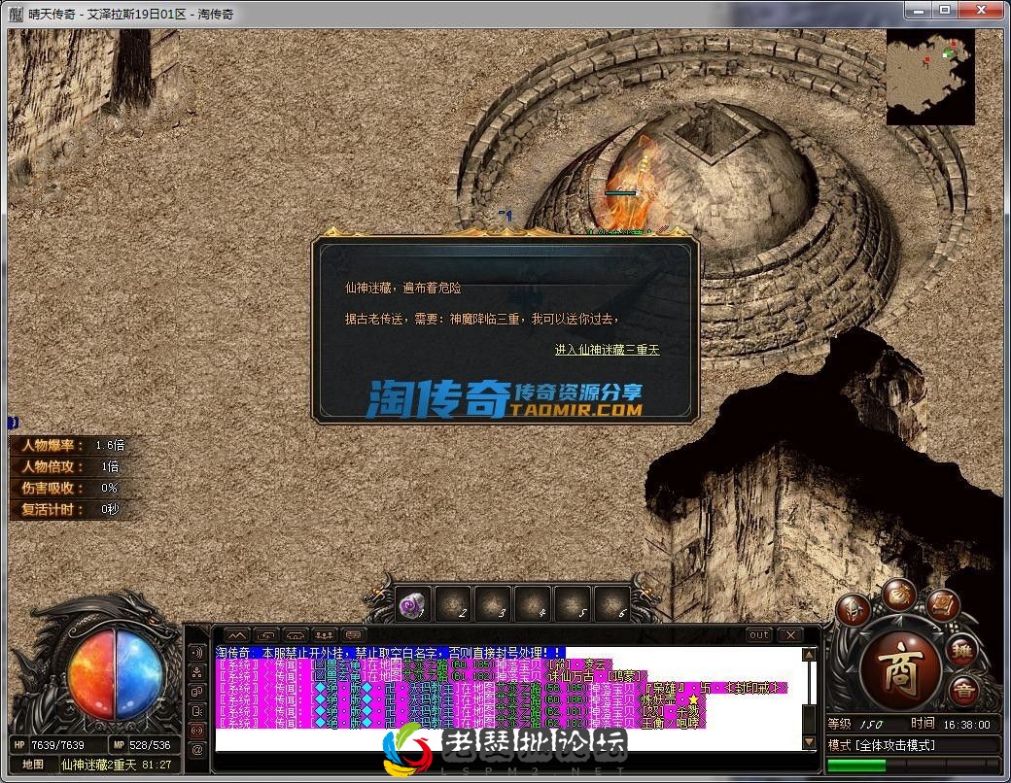Click dialog text 仙神迷藏,遍布着危险
1011x783 pixels.
pyautogui.click(x=403, y=289)
